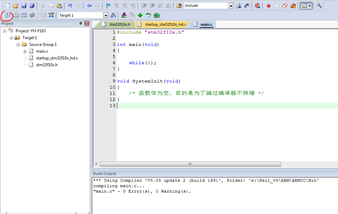
Task: Toggle auto-hide pin on Project panel
Action: click(81, 23)
